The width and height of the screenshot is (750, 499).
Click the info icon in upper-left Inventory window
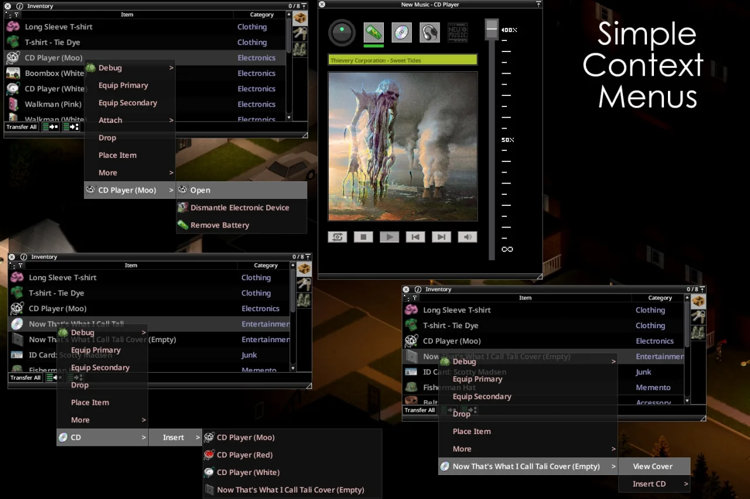click(20, 6)
